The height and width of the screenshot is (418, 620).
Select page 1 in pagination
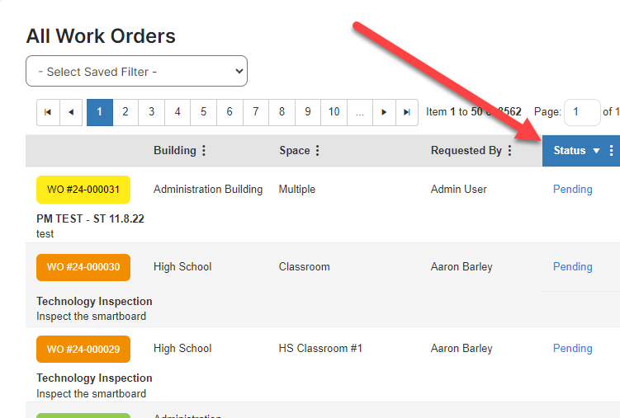100,112
